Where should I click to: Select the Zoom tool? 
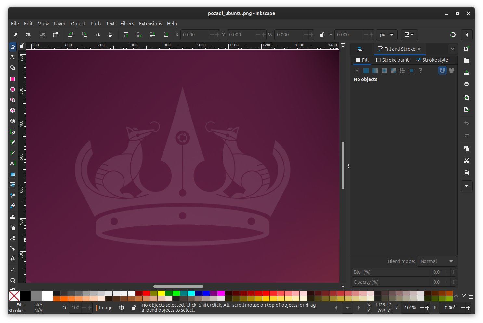coord(13,280)
